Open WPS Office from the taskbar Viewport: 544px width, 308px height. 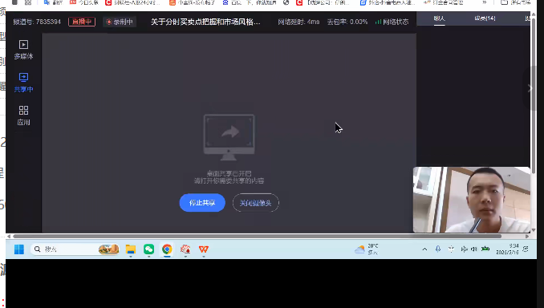pos(204,249)
